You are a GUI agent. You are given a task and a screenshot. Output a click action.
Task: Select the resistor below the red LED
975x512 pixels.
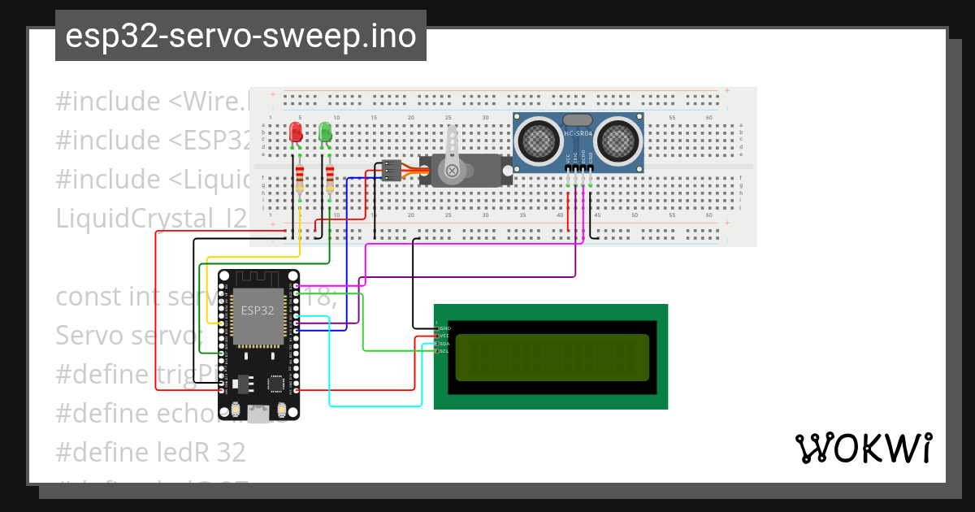(301, 180)
